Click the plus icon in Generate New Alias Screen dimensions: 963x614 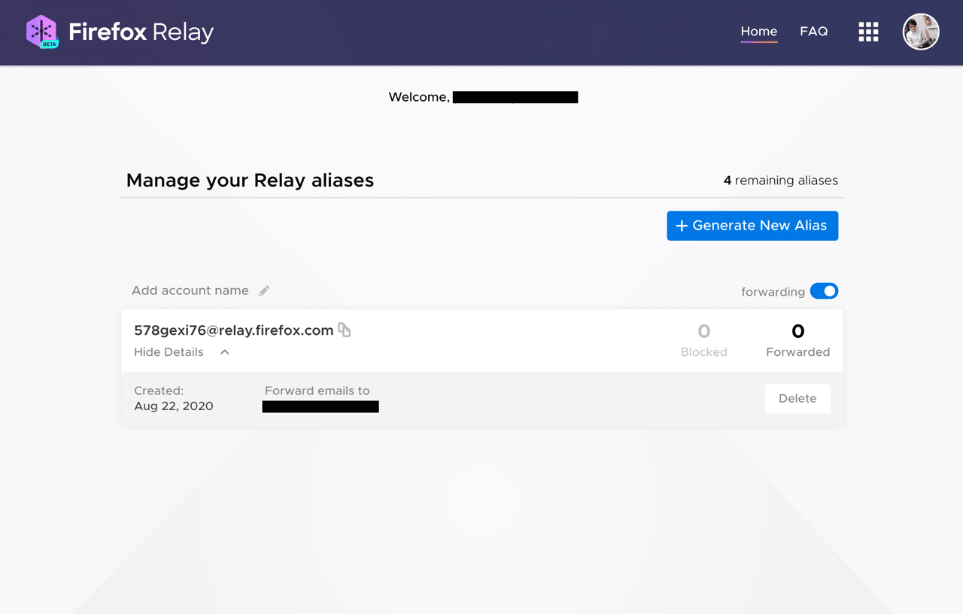click(x=681, y=225)
